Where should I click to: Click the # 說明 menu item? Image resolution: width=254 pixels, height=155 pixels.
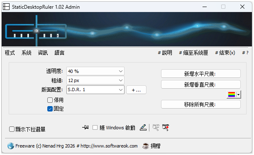165,53
